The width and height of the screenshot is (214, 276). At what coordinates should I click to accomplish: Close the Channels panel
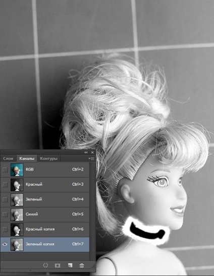(x=92, y=152)
